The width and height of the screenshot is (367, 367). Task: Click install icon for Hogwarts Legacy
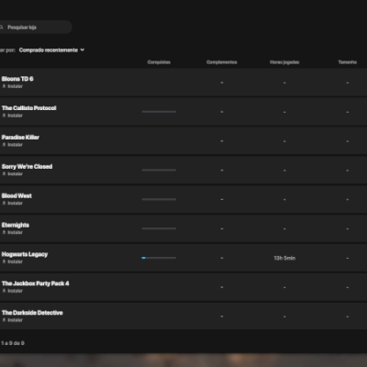coord(4,261)
